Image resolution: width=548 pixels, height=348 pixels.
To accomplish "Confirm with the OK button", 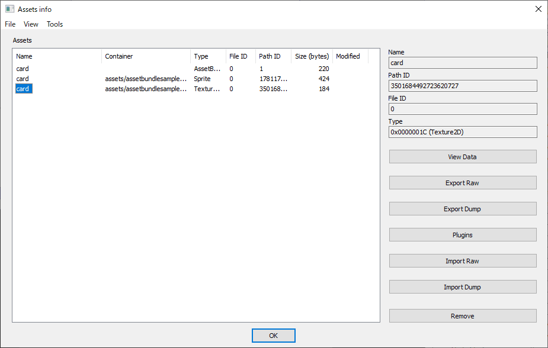I will 273,336.
